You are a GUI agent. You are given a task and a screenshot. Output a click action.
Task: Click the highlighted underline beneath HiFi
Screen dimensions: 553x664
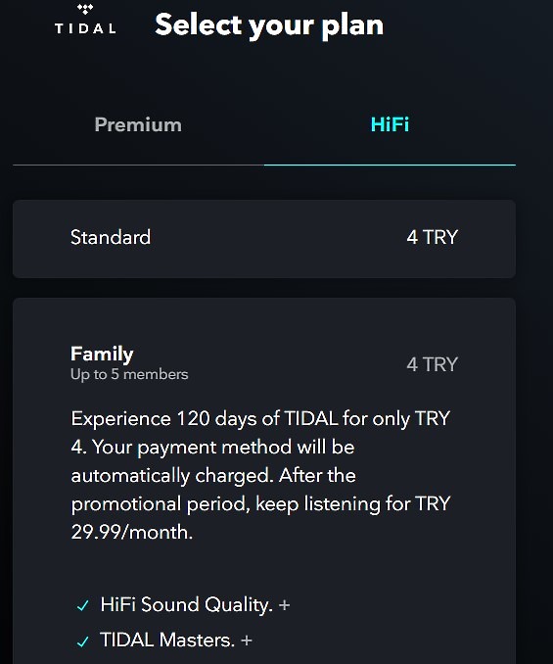point(390,165)
